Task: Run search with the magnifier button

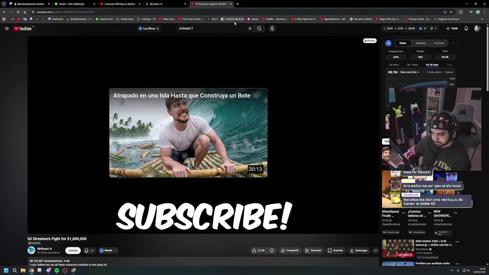Action: click(x=259, y=28)
